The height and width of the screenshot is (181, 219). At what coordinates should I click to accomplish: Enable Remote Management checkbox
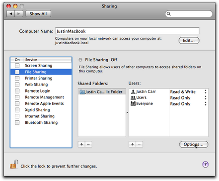click(17, 97)
